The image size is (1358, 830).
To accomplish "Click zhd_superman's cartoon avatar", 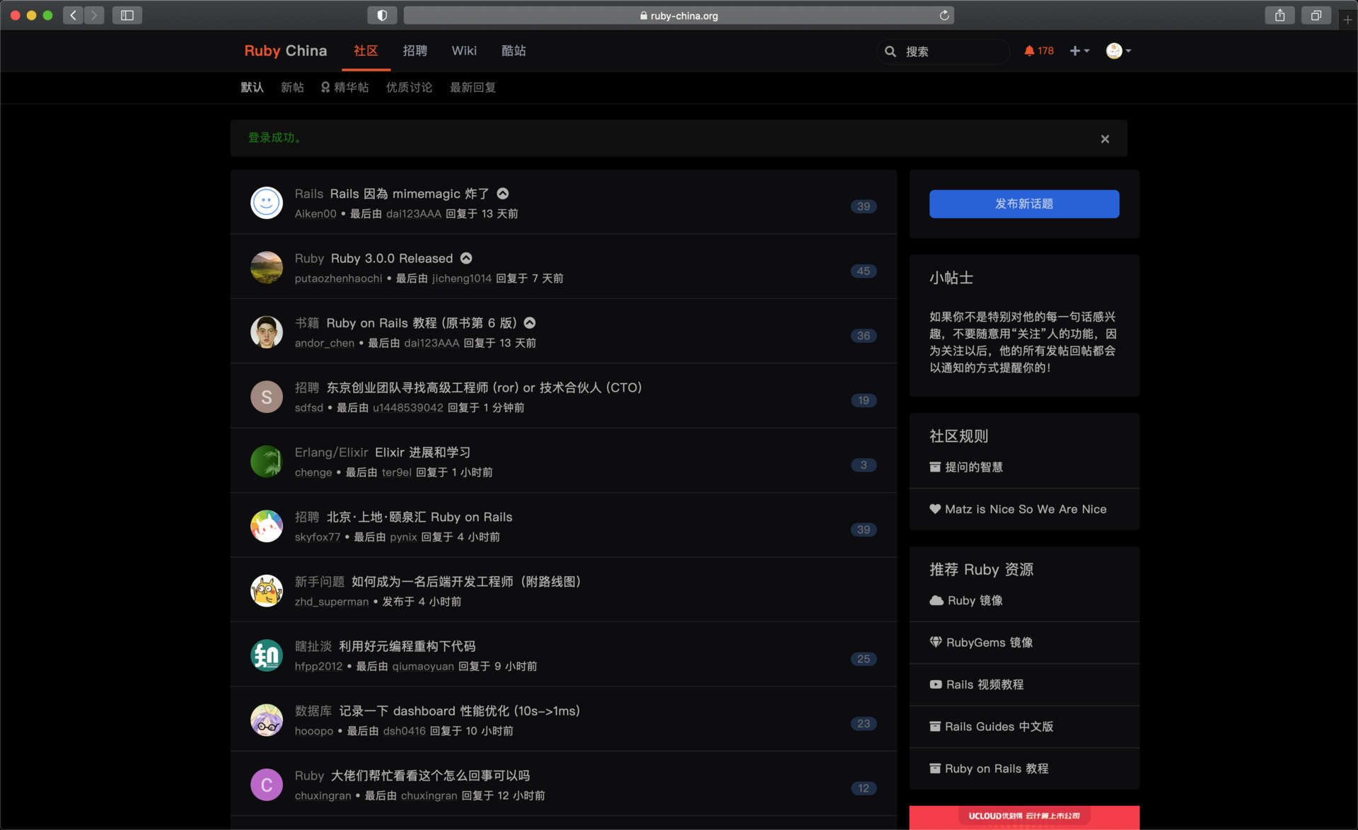I will (x=267, y=591).
